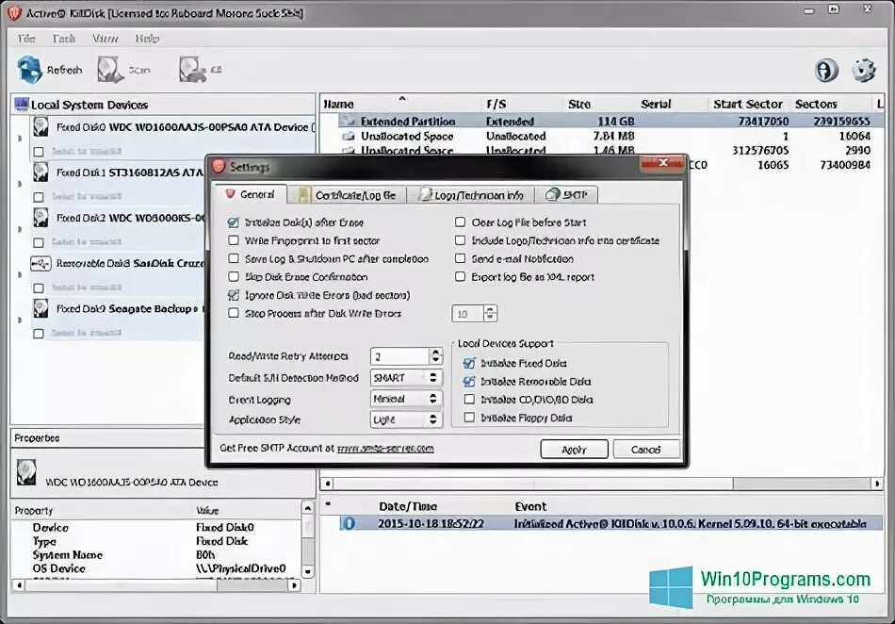
Task: Click the Kill toolbar icon
Action: tap(192, 70)
